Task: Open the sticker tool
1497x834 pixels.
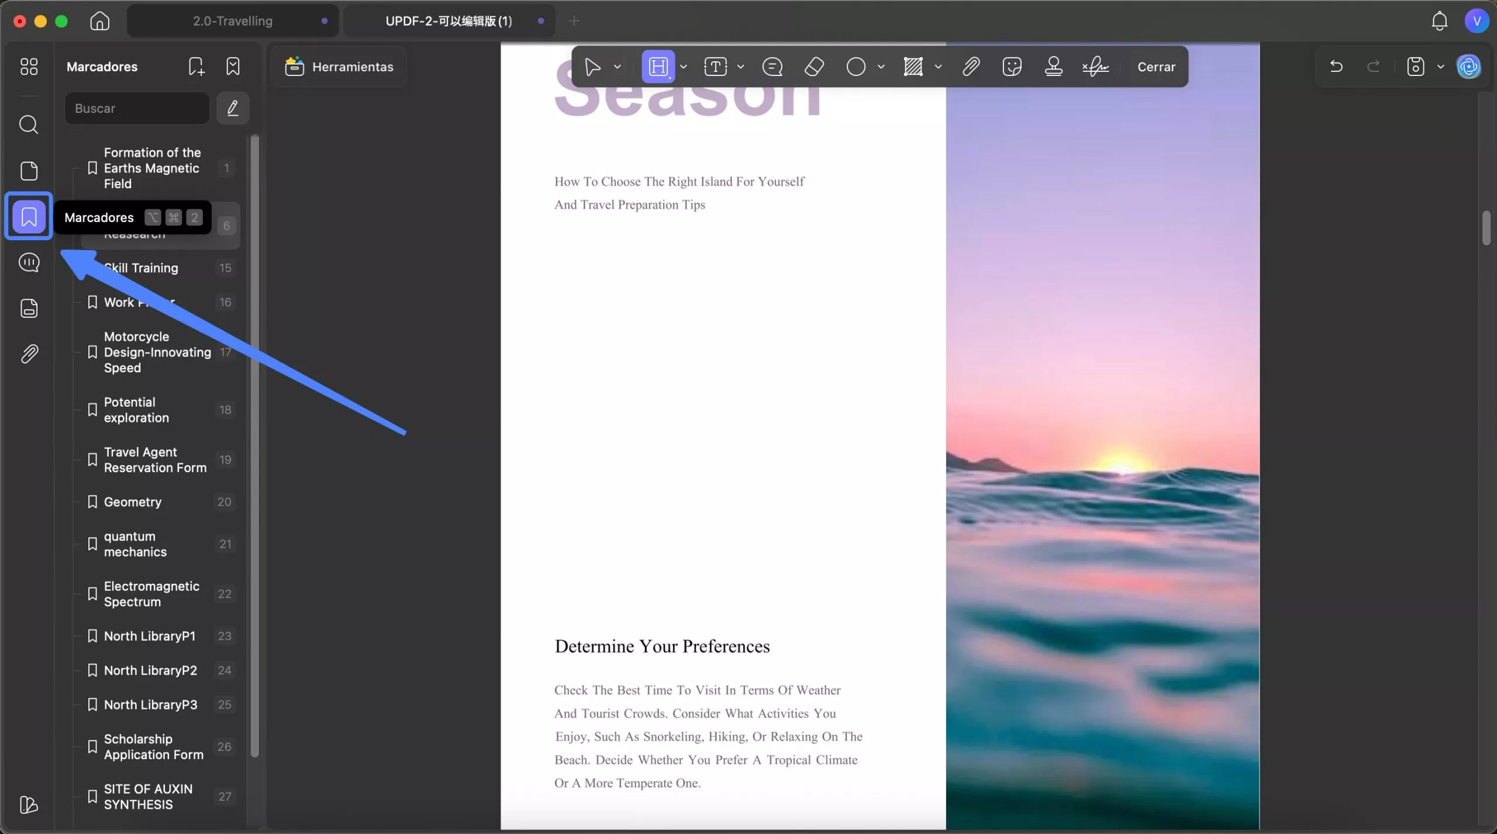Action: click(1012, 67)
